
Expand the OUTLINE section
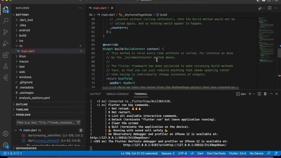[x=22, y=104]
